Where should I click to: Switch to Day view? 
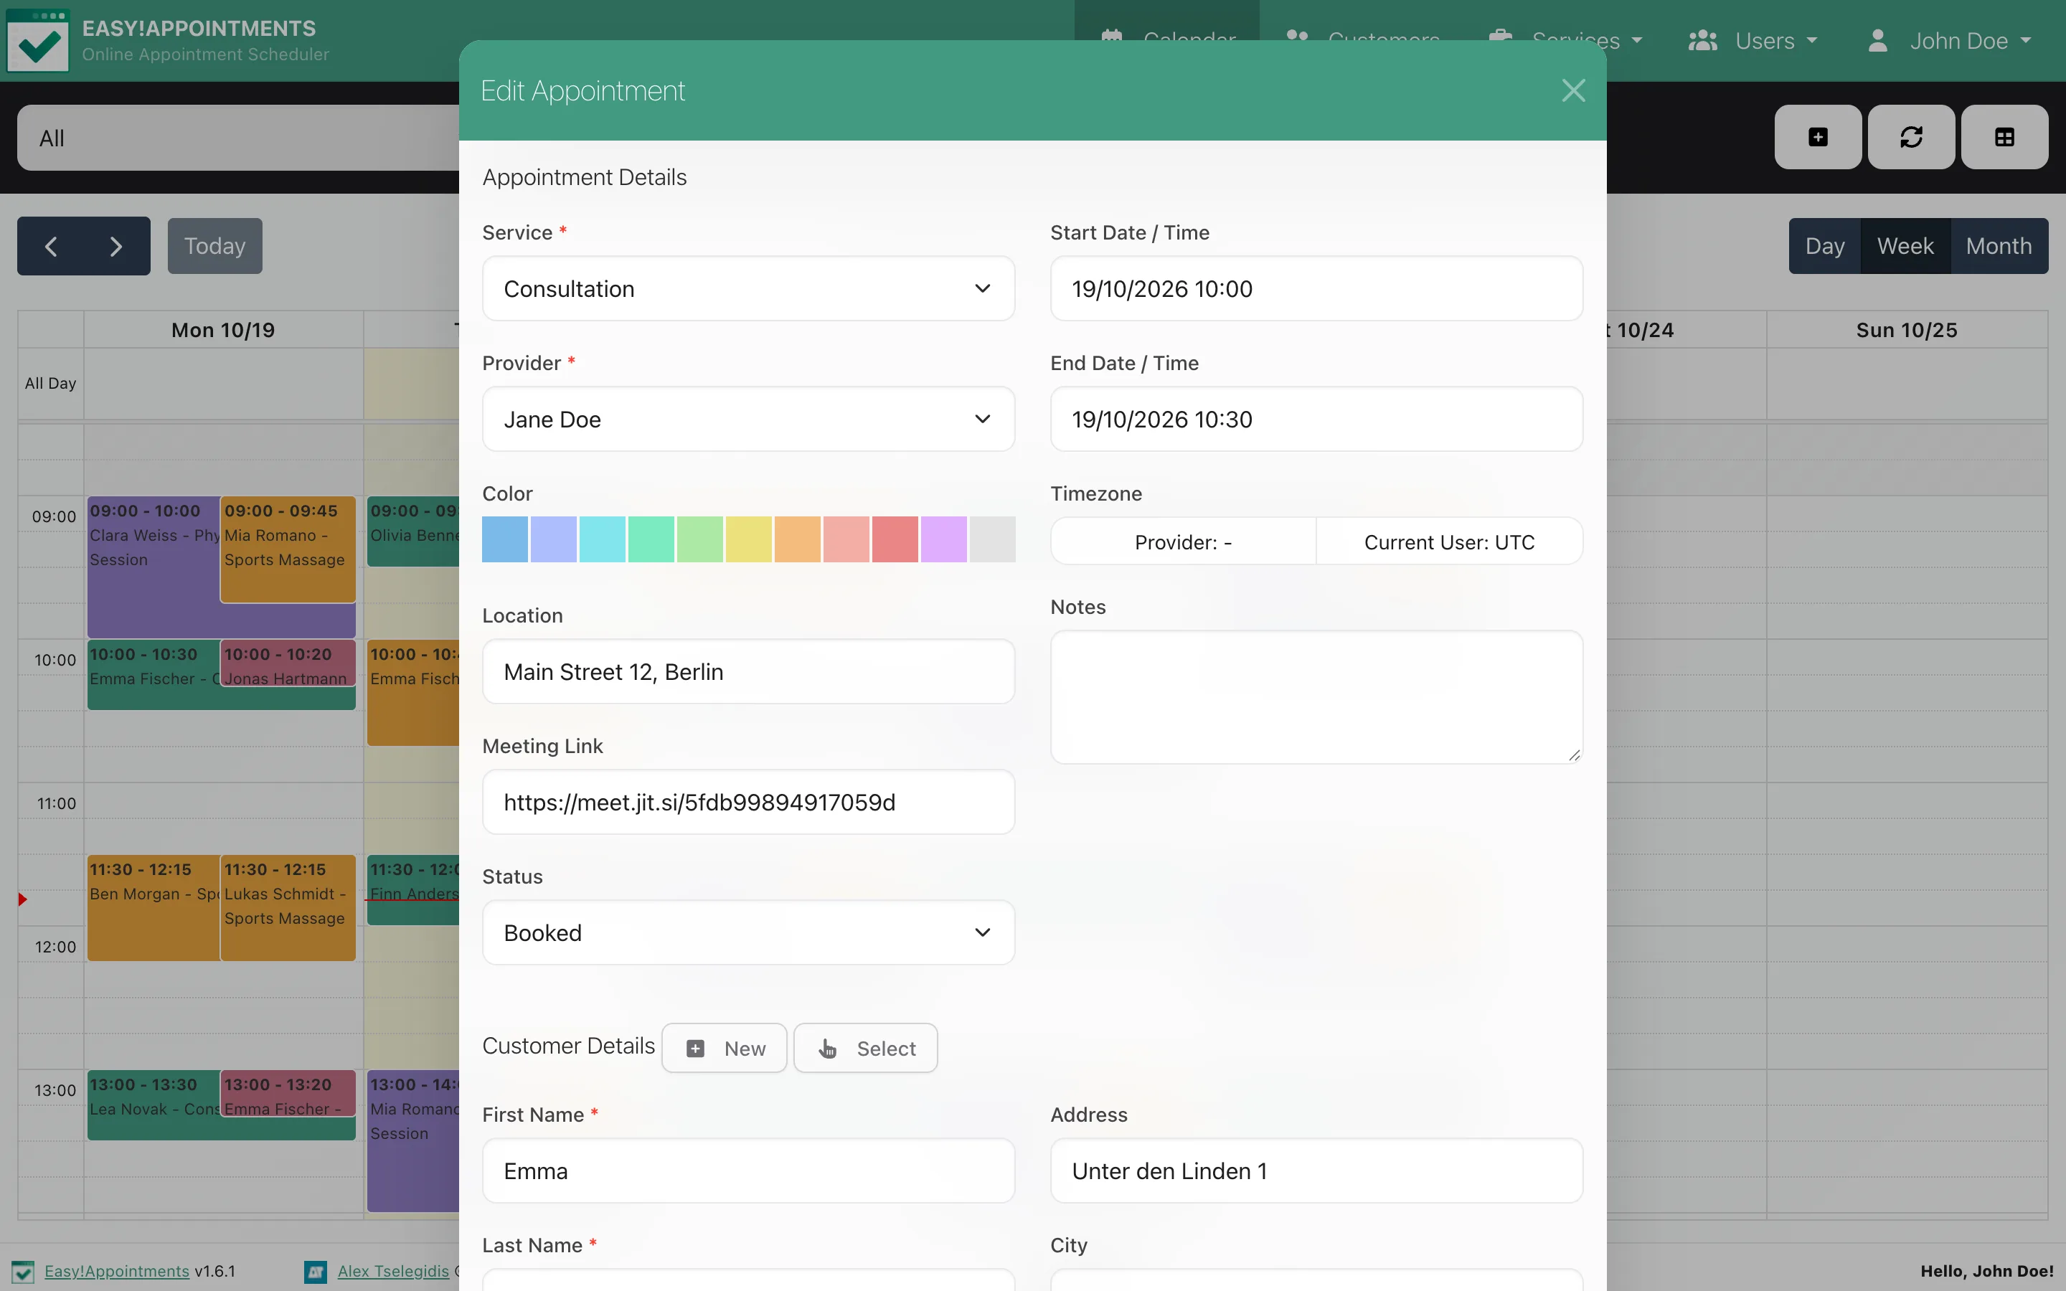point(1824,247)
